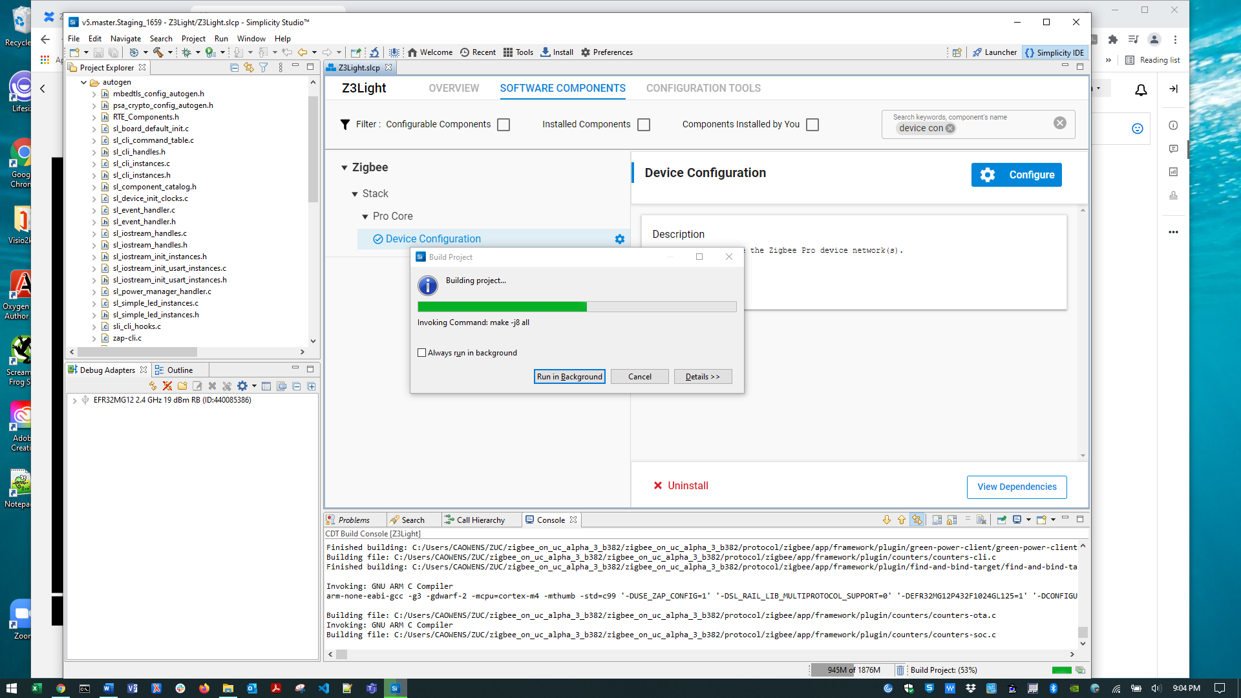The width and height of the screenshot is (1241, 698).
Task: Switch to CONFIGURATION TOOLS tab
Action: (x=703, y=89)
